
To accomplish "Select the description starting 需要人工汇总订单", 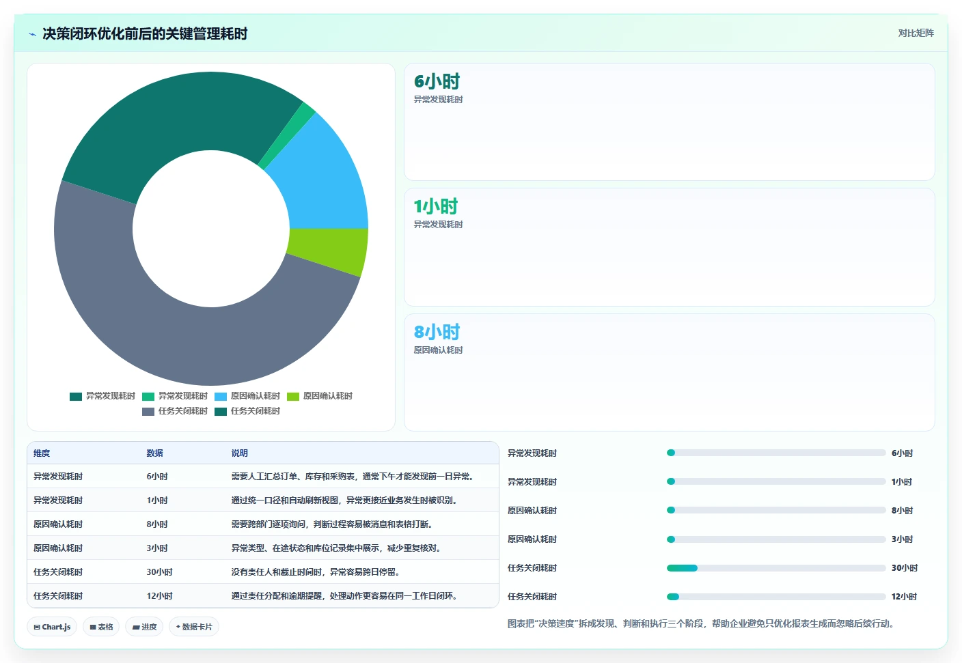I will (354, 477).
